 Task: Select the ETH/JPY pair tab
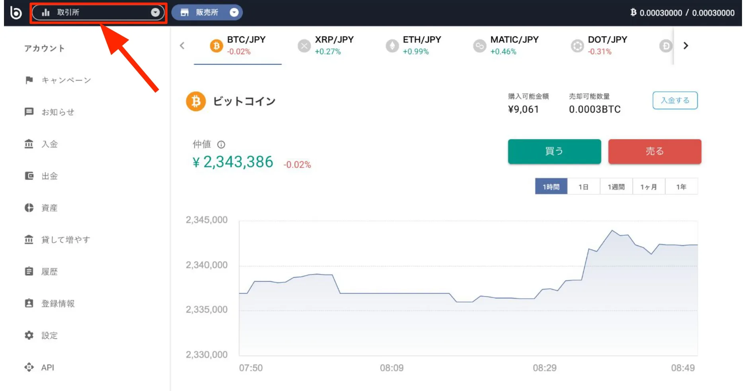pos(413,45)
